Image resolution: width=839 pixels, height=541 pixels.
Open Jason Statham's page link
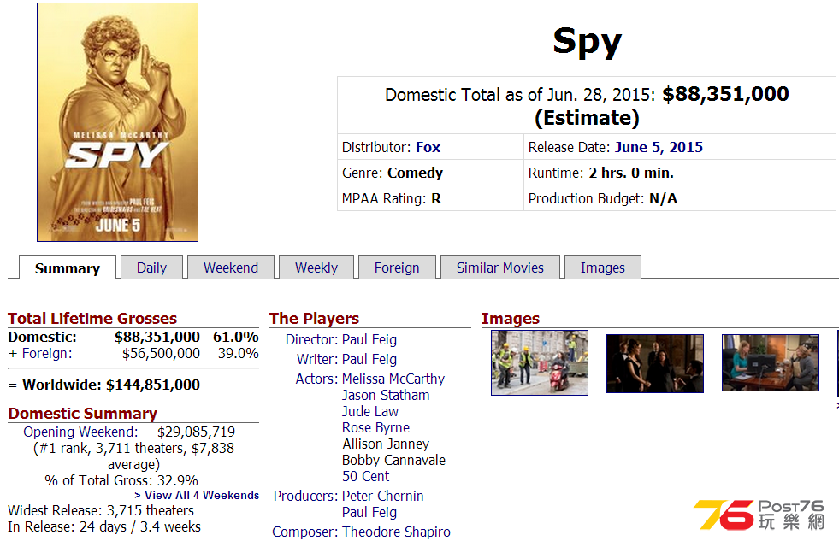tap(386, 395)
